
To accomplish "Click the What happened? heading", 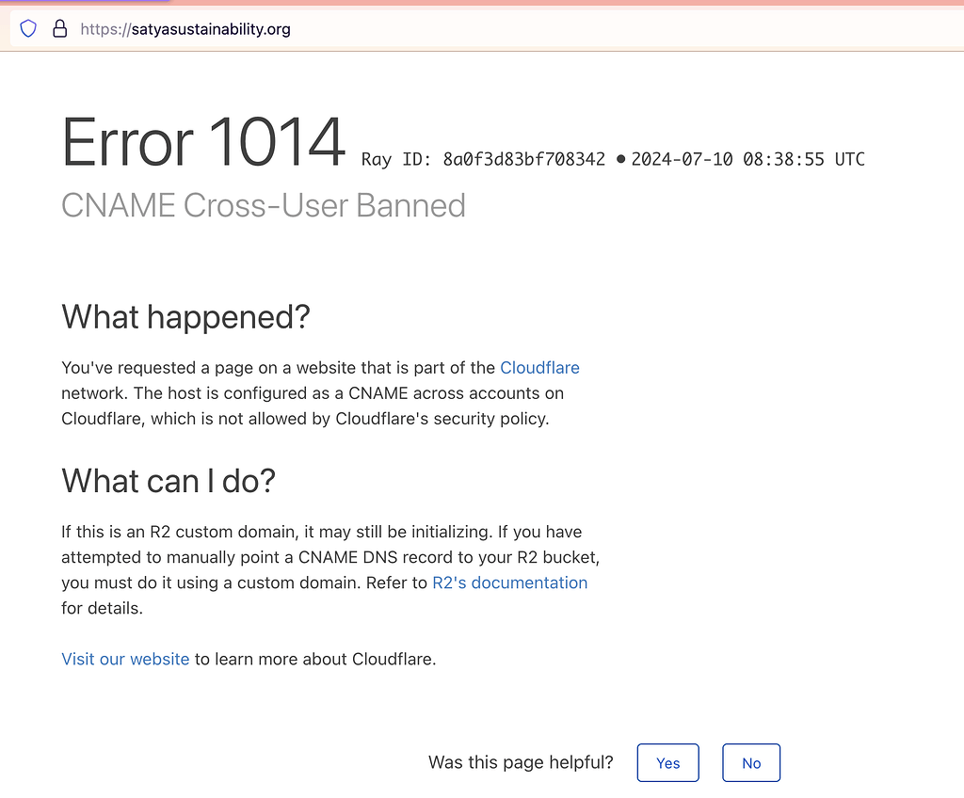I will (185, 317).
